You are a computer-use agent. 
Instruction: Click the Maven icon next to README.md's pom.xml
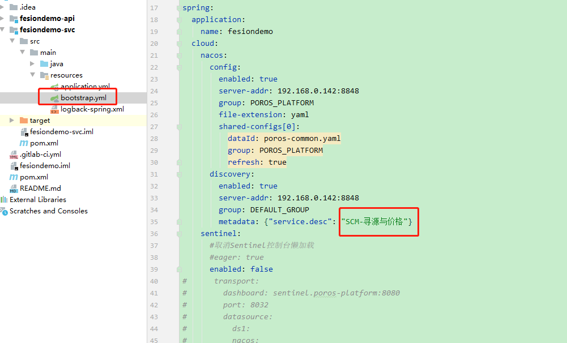tap(14, 177)
